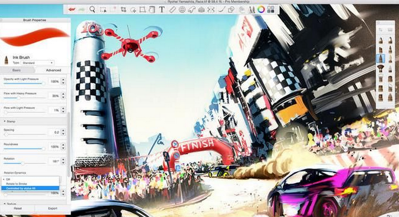Switch to the Advanced tab
Image resolution: width=399 pixels, height=217 pixels.
[x=53, y=70]
